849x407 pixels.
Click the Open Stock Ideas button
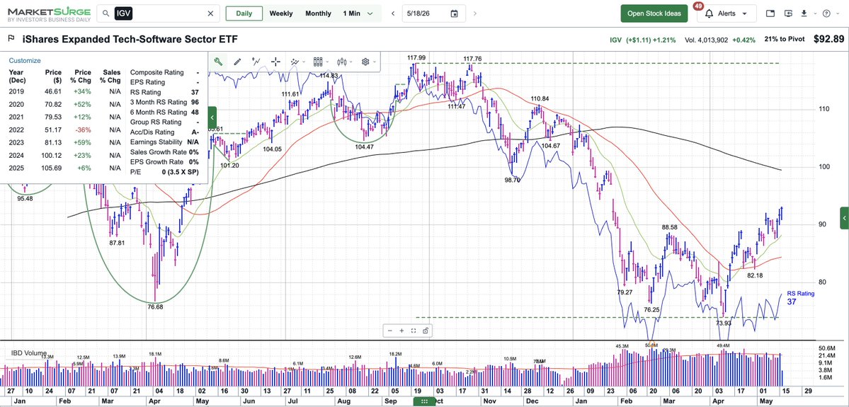coord(654,13)
